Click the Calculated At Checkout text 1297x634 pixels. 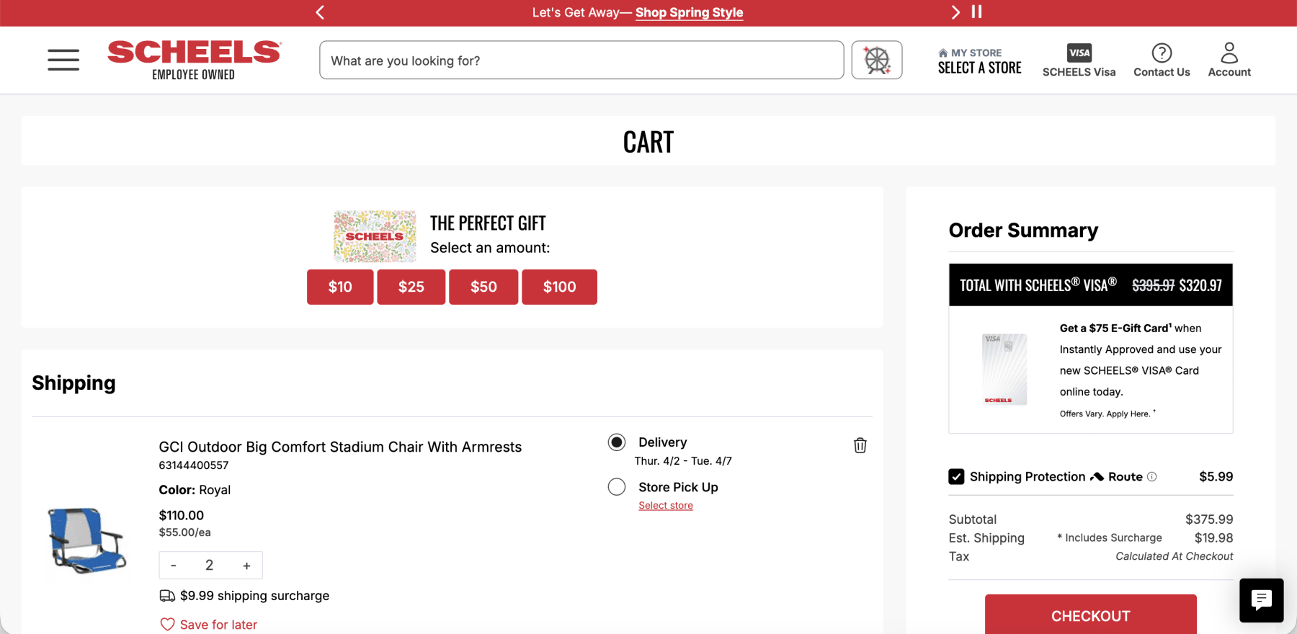click(1174, 556)
